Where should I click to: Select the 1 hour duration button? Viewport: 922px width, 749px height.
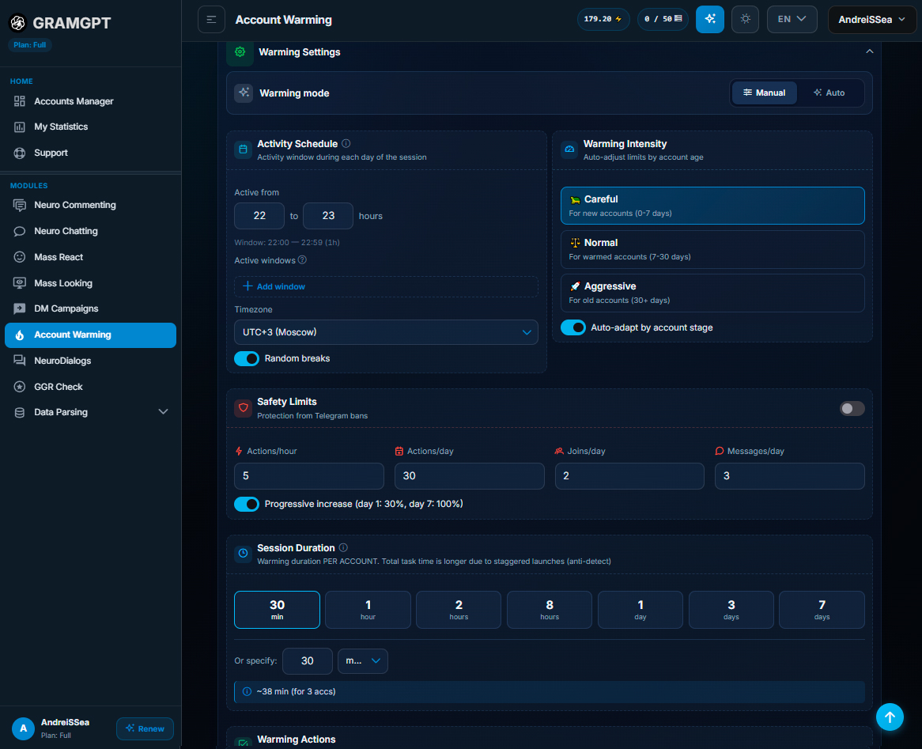(x=368, y=610)
